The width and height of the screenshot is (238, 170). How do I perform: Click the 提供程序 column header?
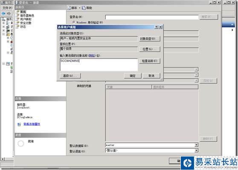(175, 87)
